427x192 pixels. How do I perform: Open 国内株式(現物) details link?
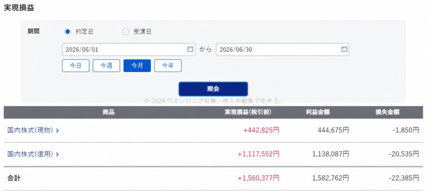[x=30, y=130]
